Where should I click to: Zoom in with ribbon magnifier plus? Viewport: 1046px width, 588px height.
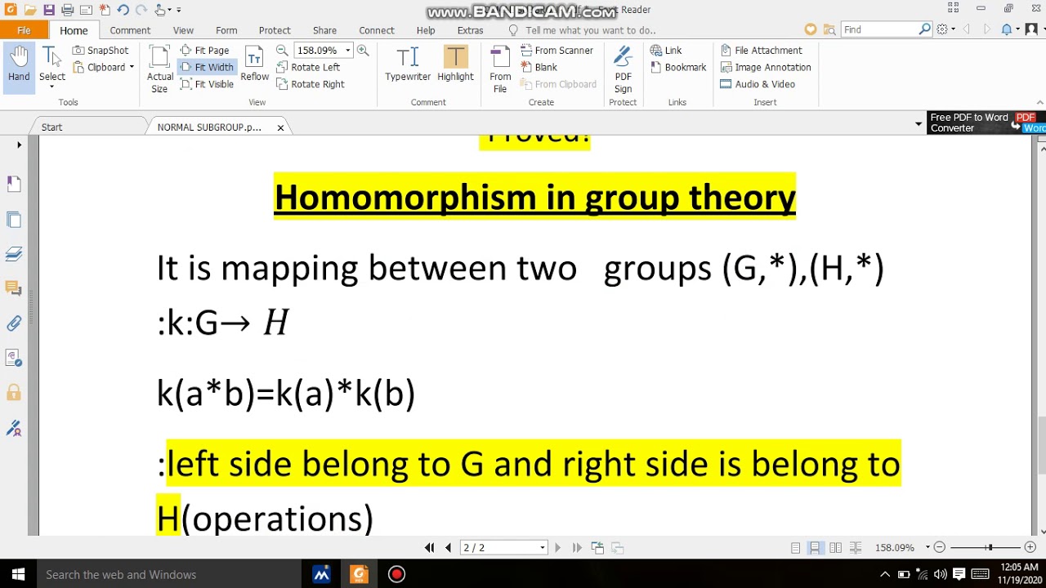[x=363, y=50]
